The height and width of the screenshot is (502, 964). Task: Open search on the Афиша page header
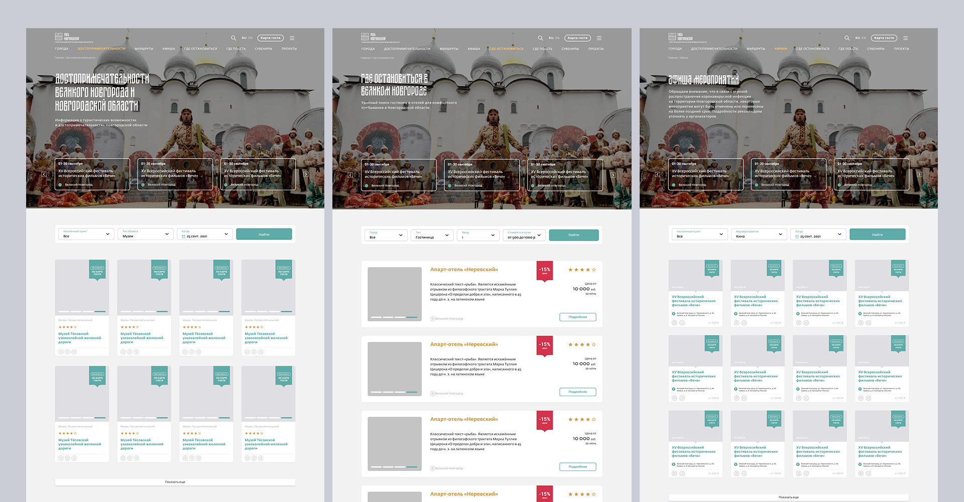[x=847, y=38]
